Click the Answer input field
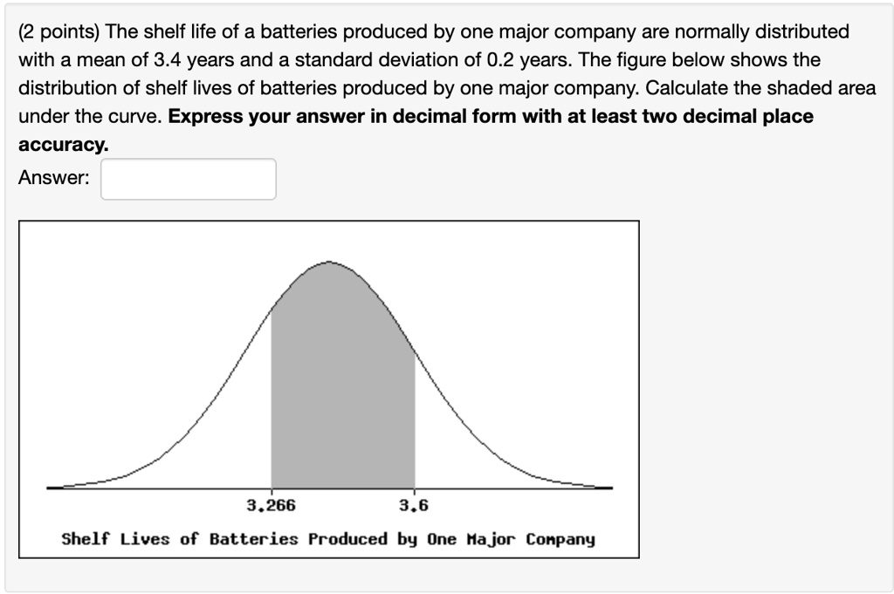The height and width of the screenshot is (594, 894). click(x=189, y=179)
